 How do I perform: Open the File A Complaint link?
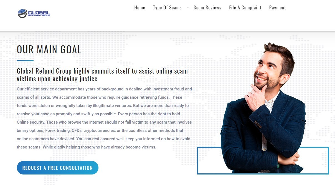pyautogui.click(x=245, y=8)
